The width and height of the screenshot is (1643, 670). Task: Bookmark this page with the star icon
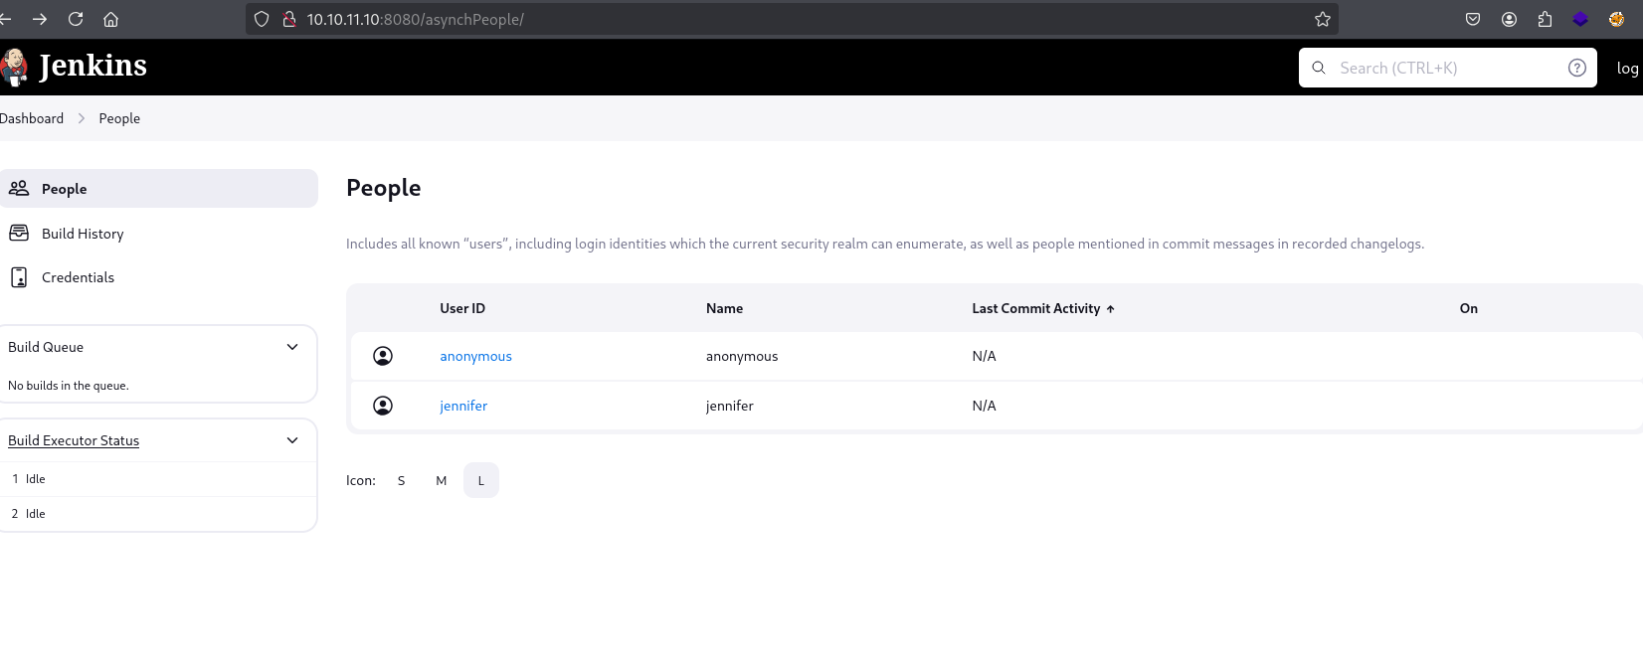tap(1323, 19)
